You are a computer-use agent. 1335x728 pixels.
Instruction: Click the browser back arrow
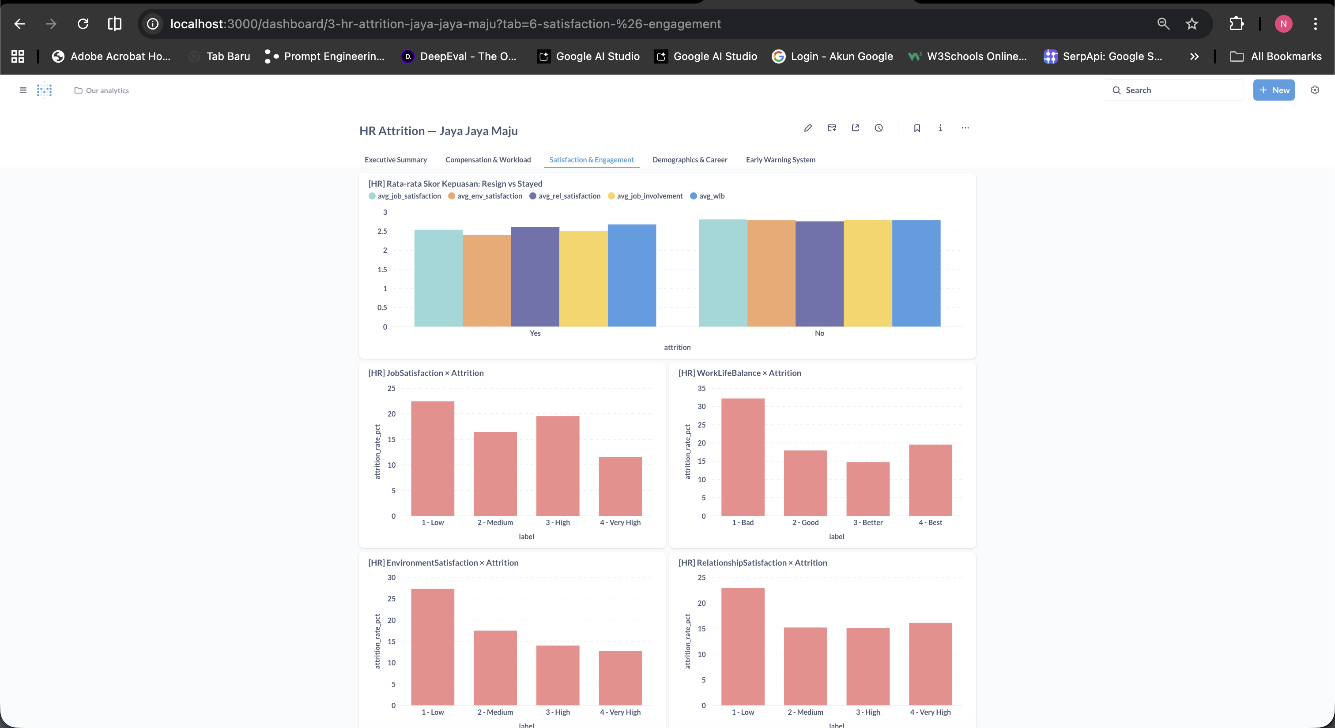[x=19, y=24]
